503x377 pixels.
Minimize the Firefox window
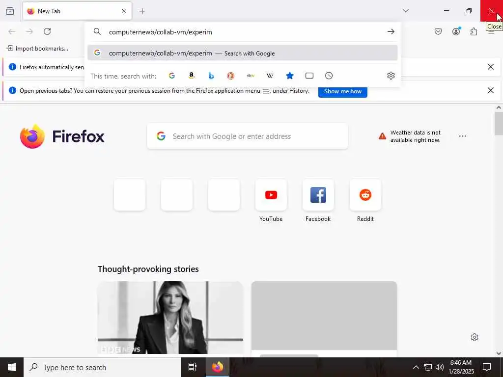446,11
